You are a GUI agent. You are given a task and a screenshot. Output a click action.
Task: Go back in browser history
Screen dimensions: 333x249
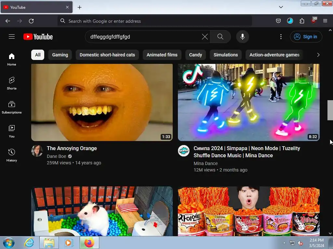(x=8, y=21)
